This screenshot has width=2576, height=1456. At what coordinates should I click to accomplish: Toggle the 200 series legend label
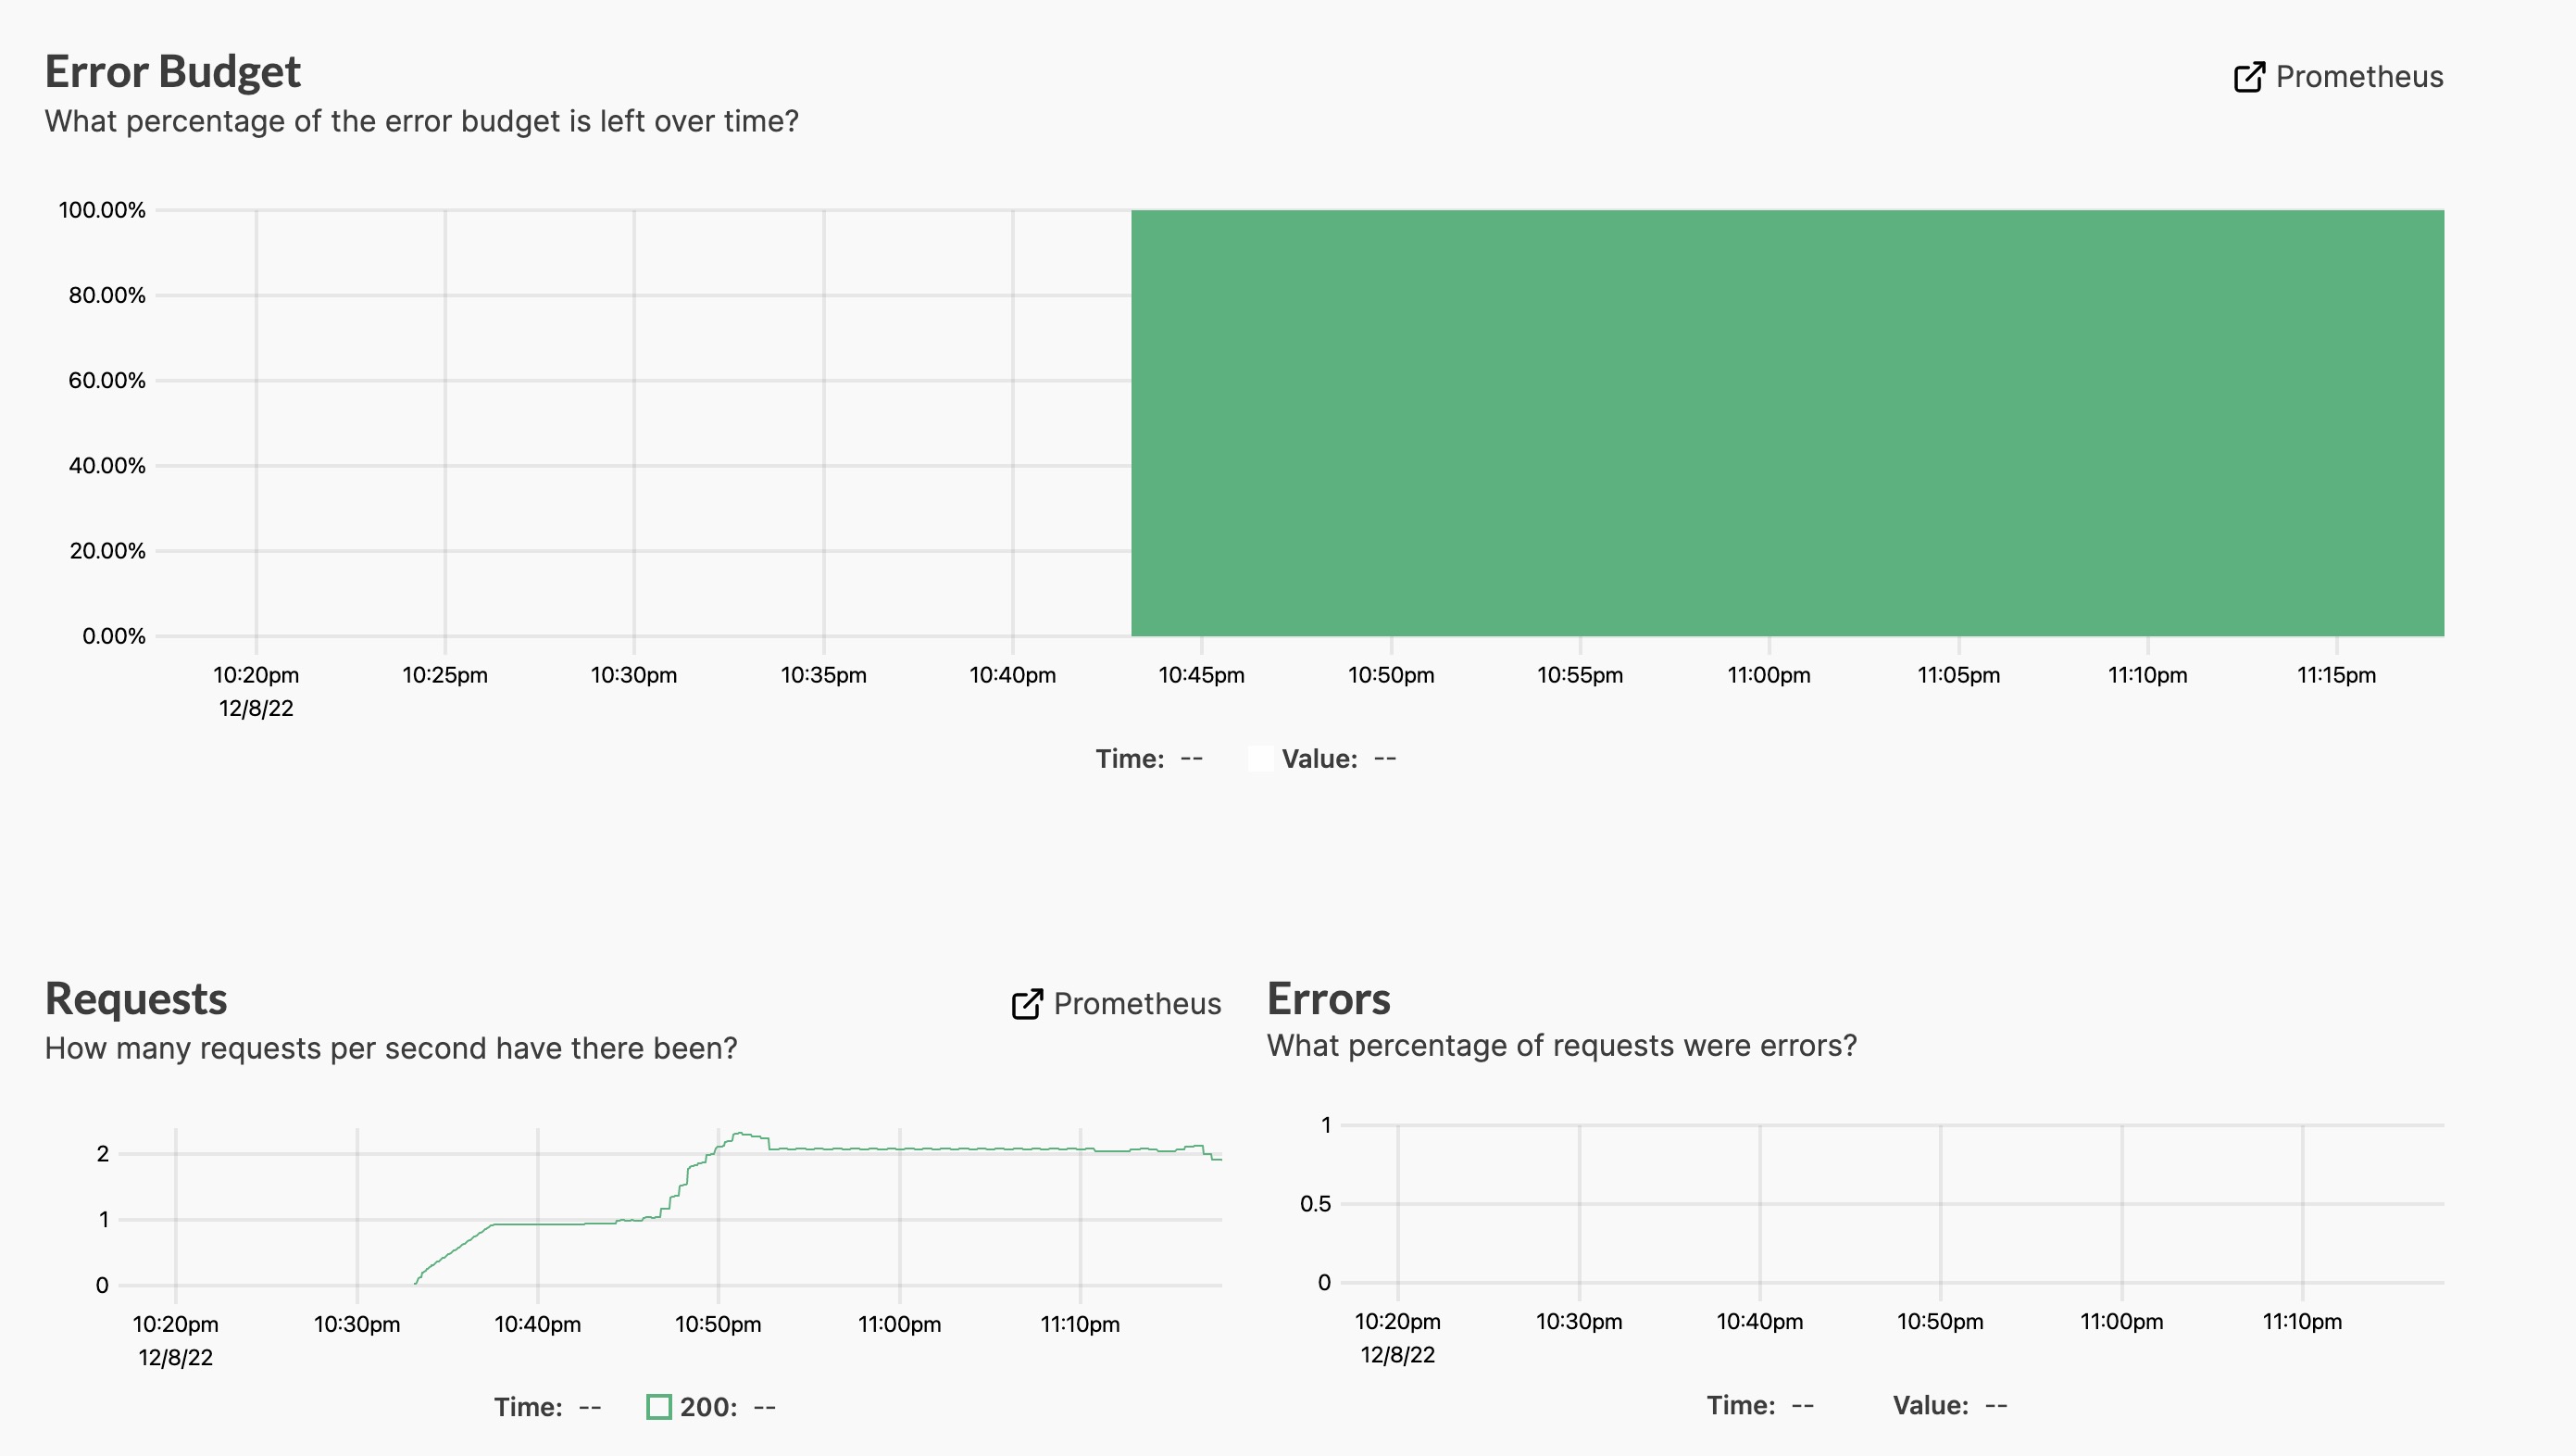tap(708, 1407)
